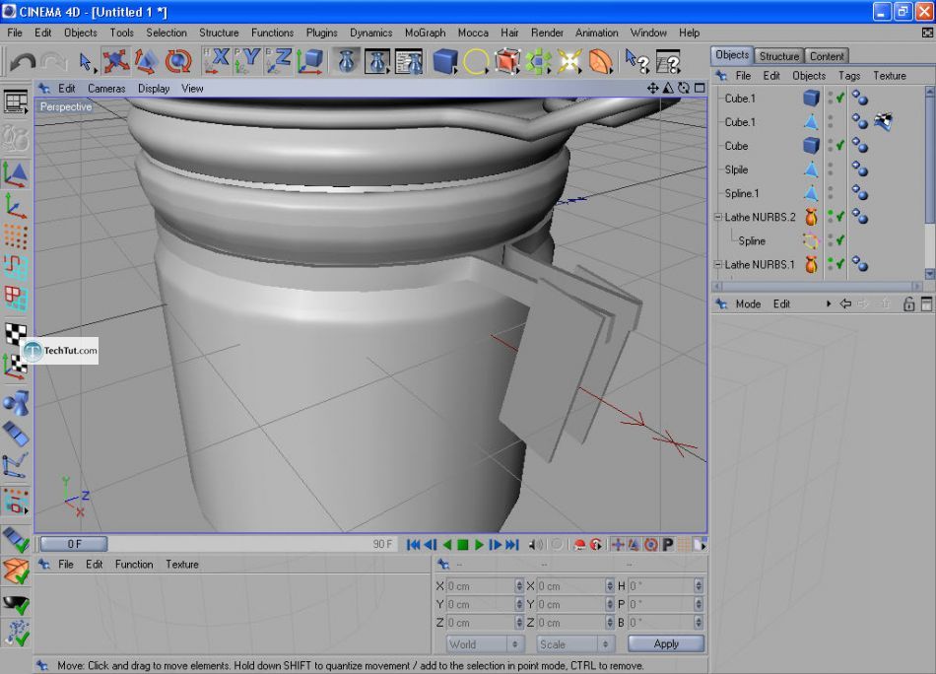Click the Mode menu arrow in Attributes
The height and width of the screenshot is (674, 936).
tap(829, 303)
